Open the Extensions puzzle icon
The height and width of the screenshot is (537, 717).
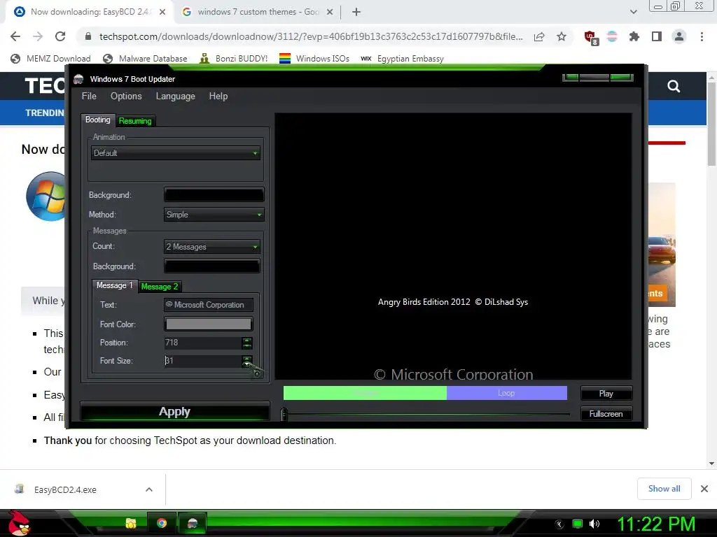click(x=634, y=36)
